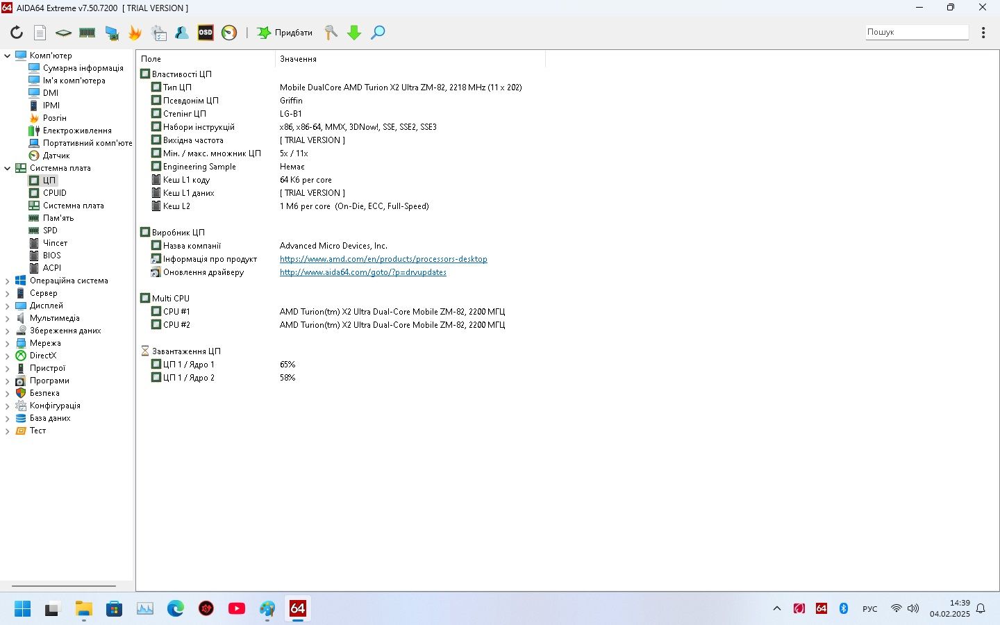
Task: Open the aida64 driver updates link
Action: pyautogui.click(x=363, y=272)
